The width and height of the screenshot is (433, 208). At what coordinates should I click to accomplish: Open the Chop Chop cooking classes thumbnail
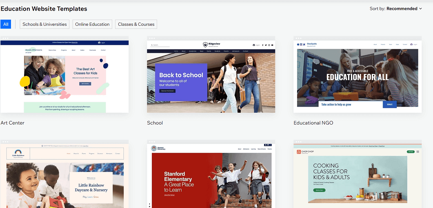point(358,174)
